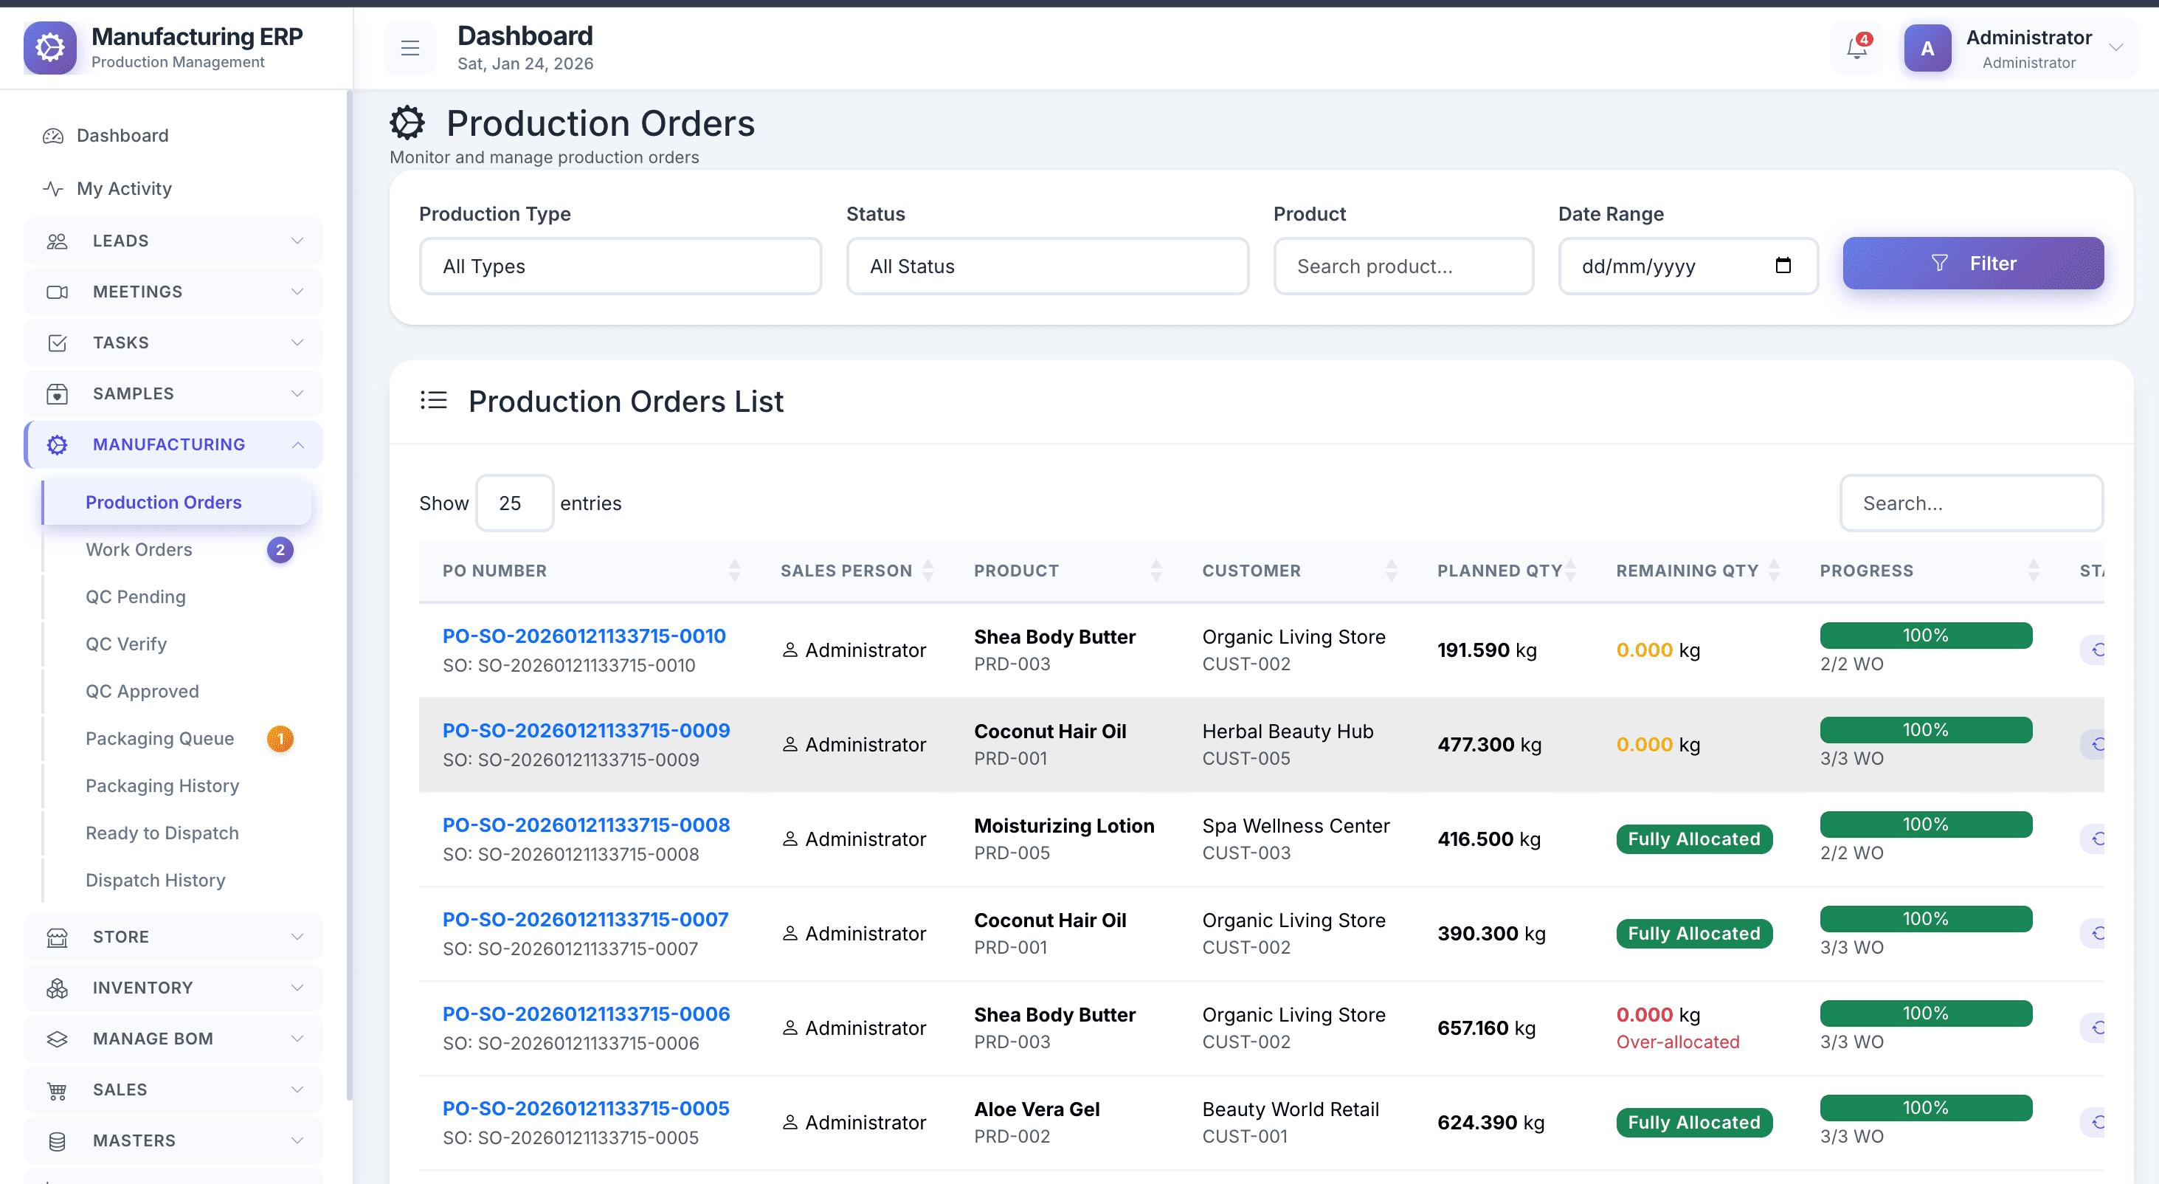Screen dimensions: 2159x1184
Task: Click the Work Orders badge showing 2
Action: click(280, 550)
